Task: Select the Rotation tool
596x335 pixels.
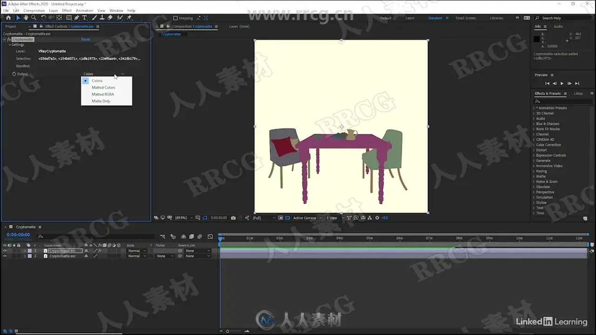Action: [x=43, y=18]
